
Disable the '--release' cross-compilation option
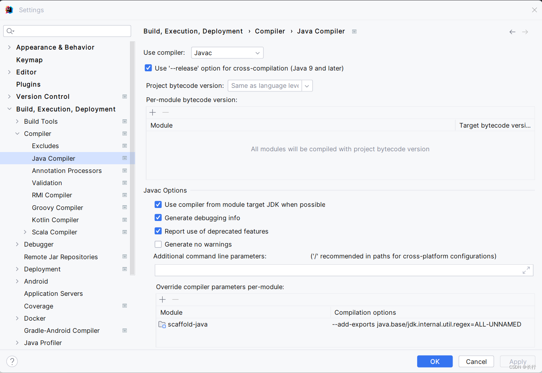tap(148, 68)
